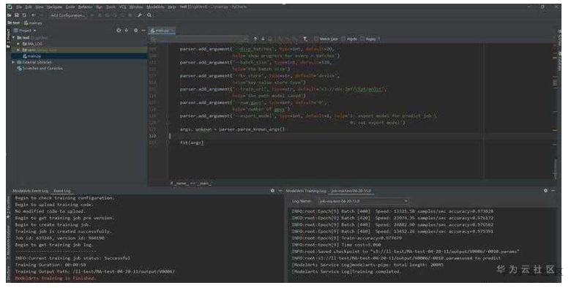Click the Save All toolbar icon
Viewport: 571px width, 288px height.
pyautogui.click(x=17, y=15)
